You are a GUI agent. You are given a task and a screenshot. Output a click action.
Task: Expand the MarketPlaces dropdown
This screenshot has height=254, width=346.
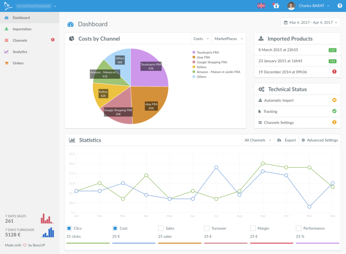(229, 39)
